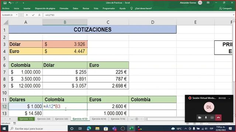Open the Ejercicio 1(1) sheet tab

pyautogui.click(x=26, y=119)
